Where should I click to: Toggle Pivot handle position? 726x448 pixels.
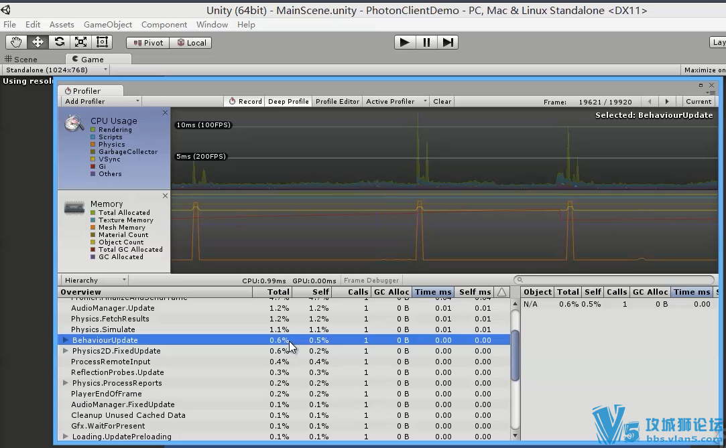coord(147,43)
